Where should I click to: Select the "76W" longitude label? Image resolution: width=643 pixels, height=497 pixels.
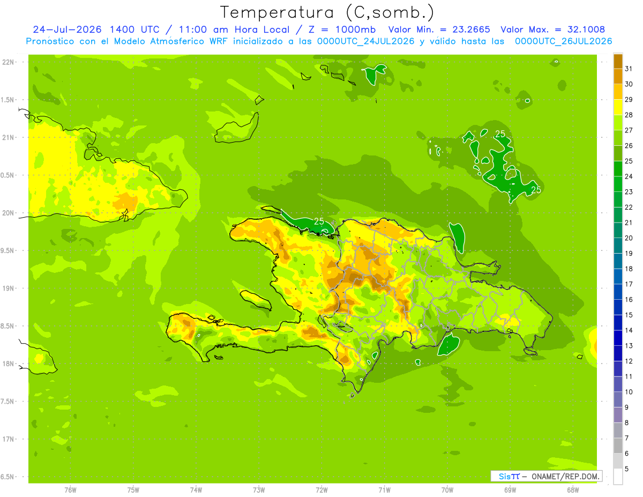[x=70, y=490]
